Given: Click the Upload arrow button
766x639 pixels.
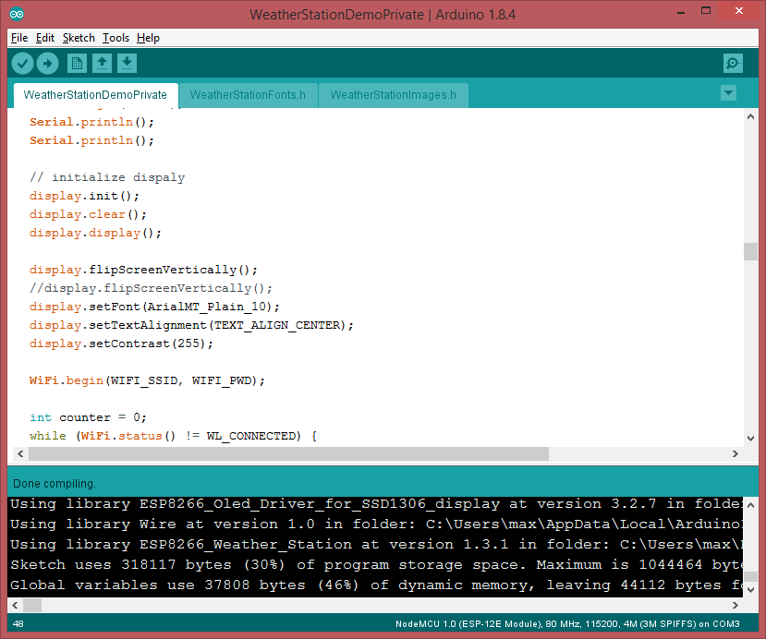Looking at the screenshot, I should pyautogui.click(x=47, y=64).
